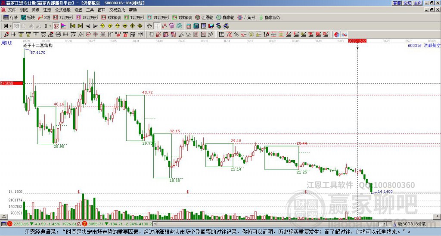This screenshot has height=236, width=441.
Task: Click the black left arrow icon
Action: 88,26
